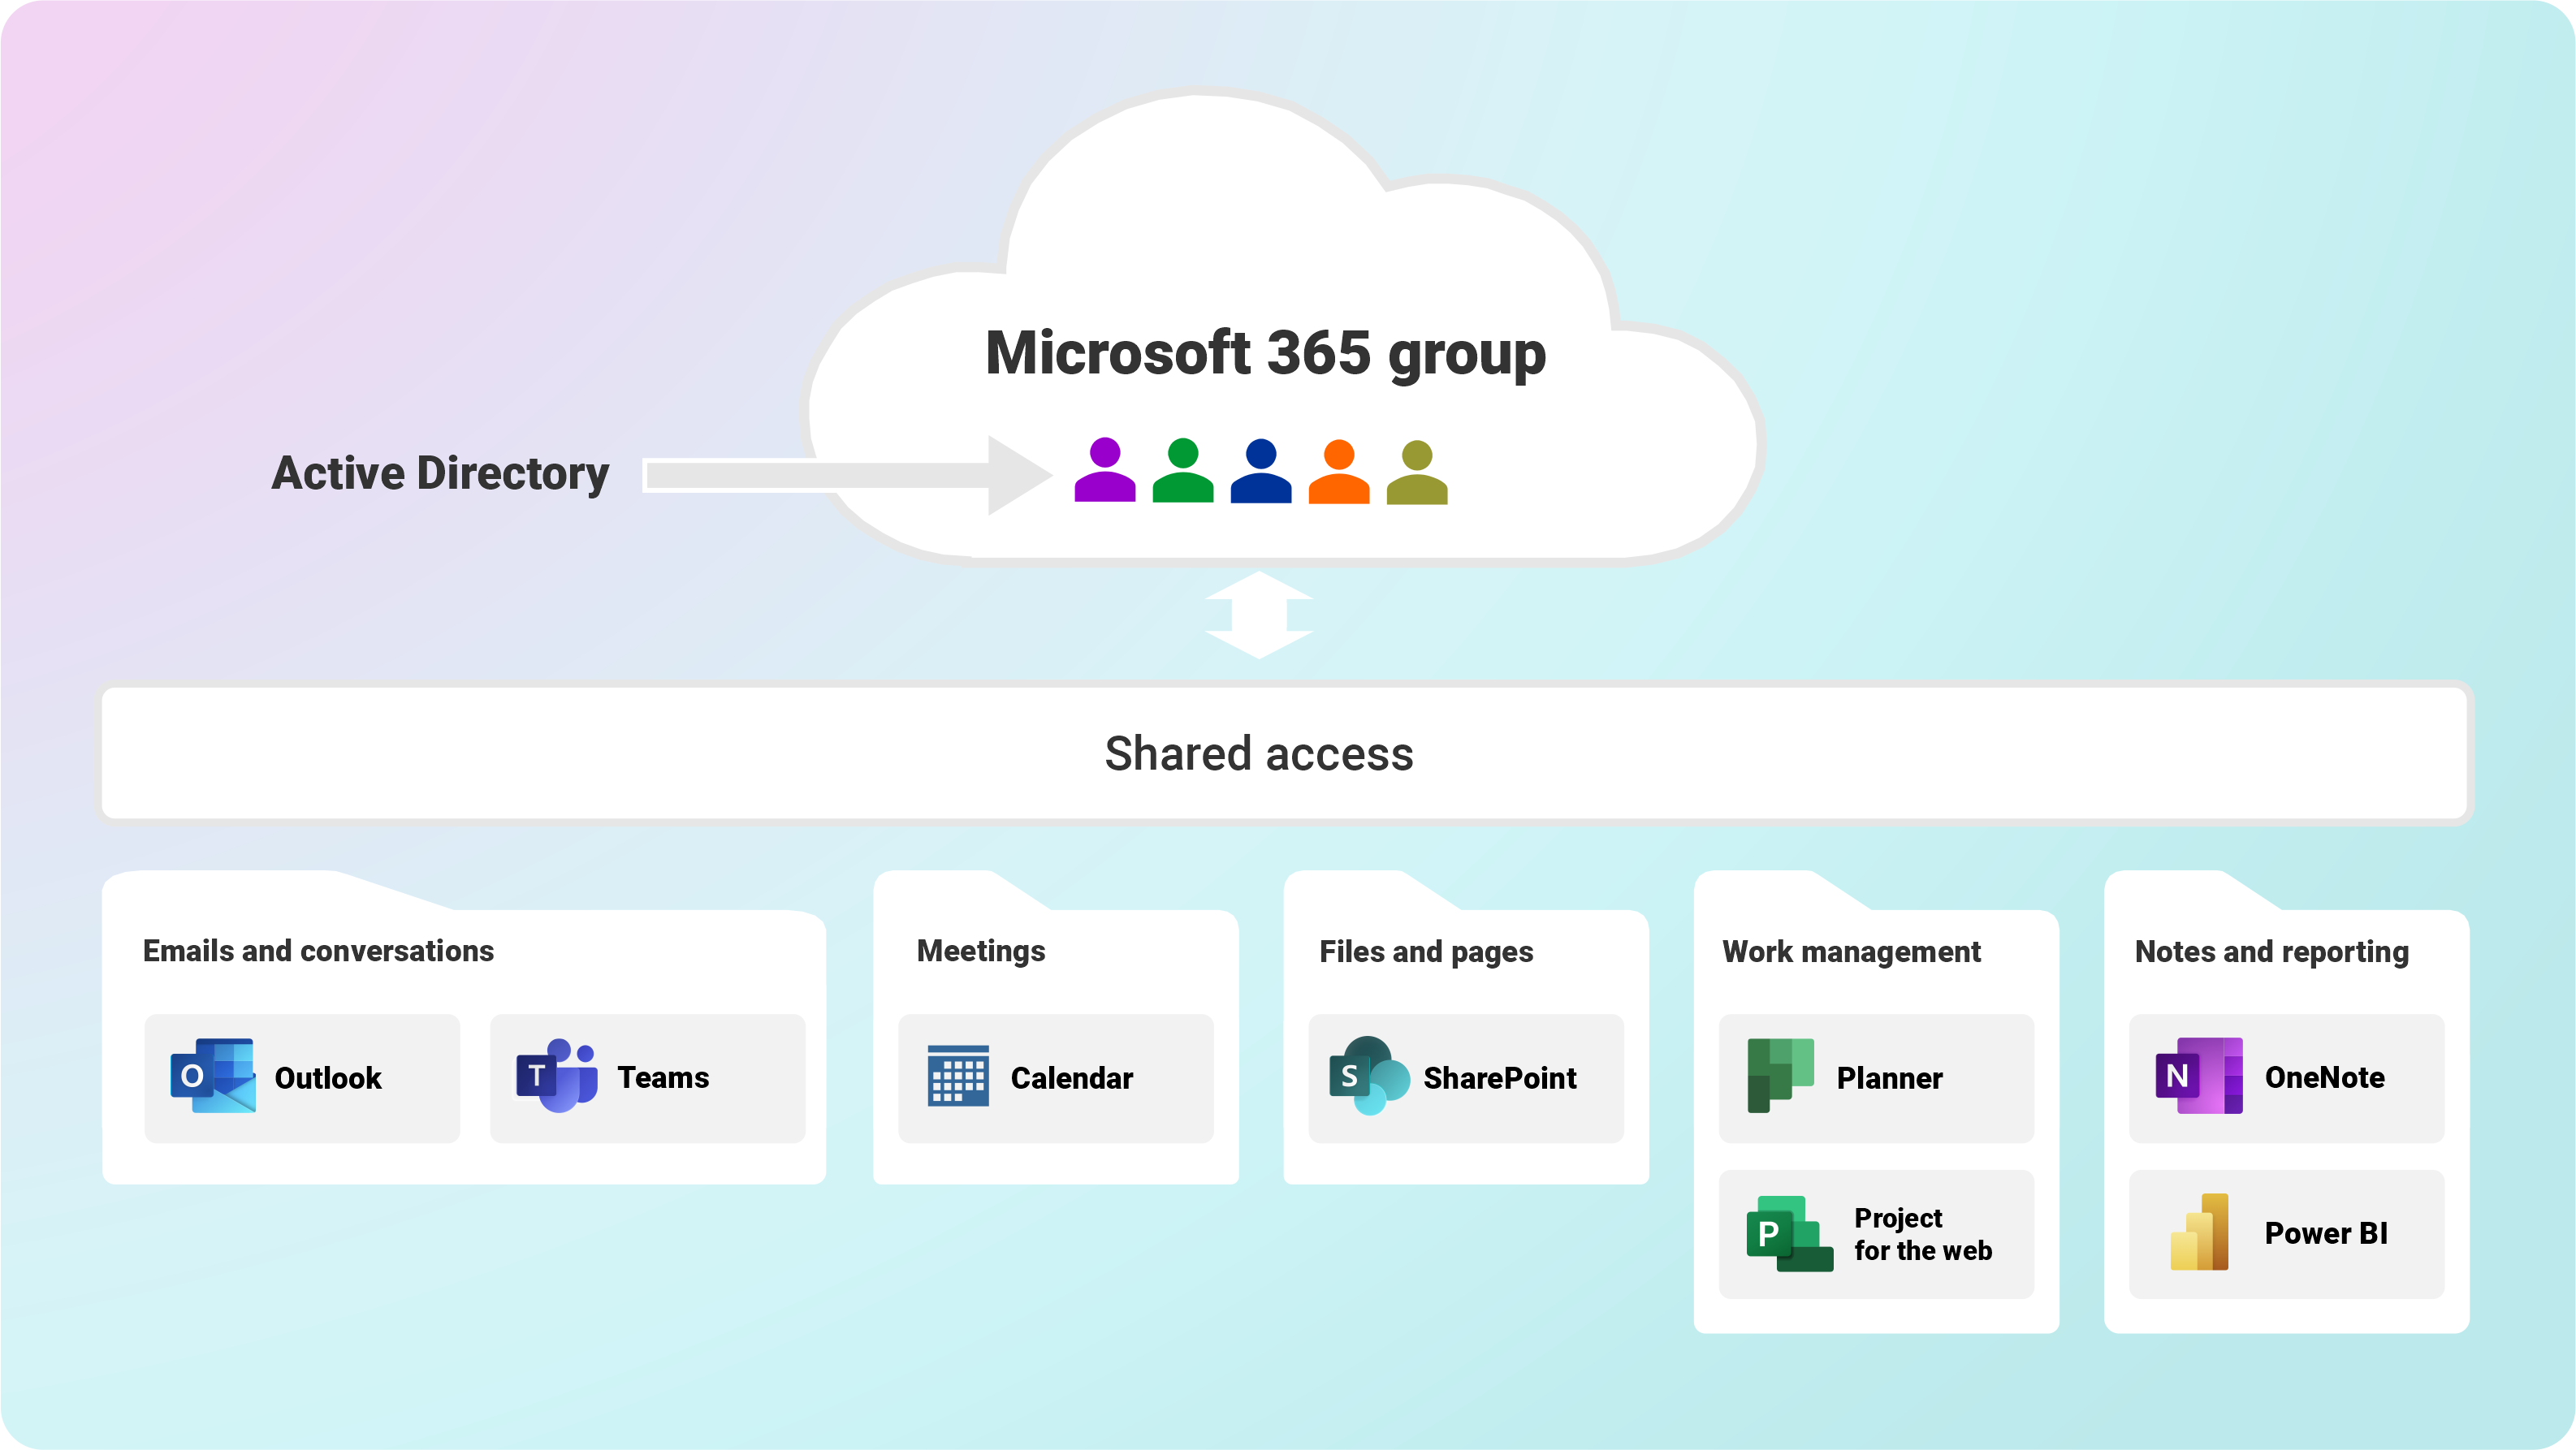The height and width of the screenshot is (1450, 2576).
Task: Click the Planner app icon
Action: point(1781,1076)
